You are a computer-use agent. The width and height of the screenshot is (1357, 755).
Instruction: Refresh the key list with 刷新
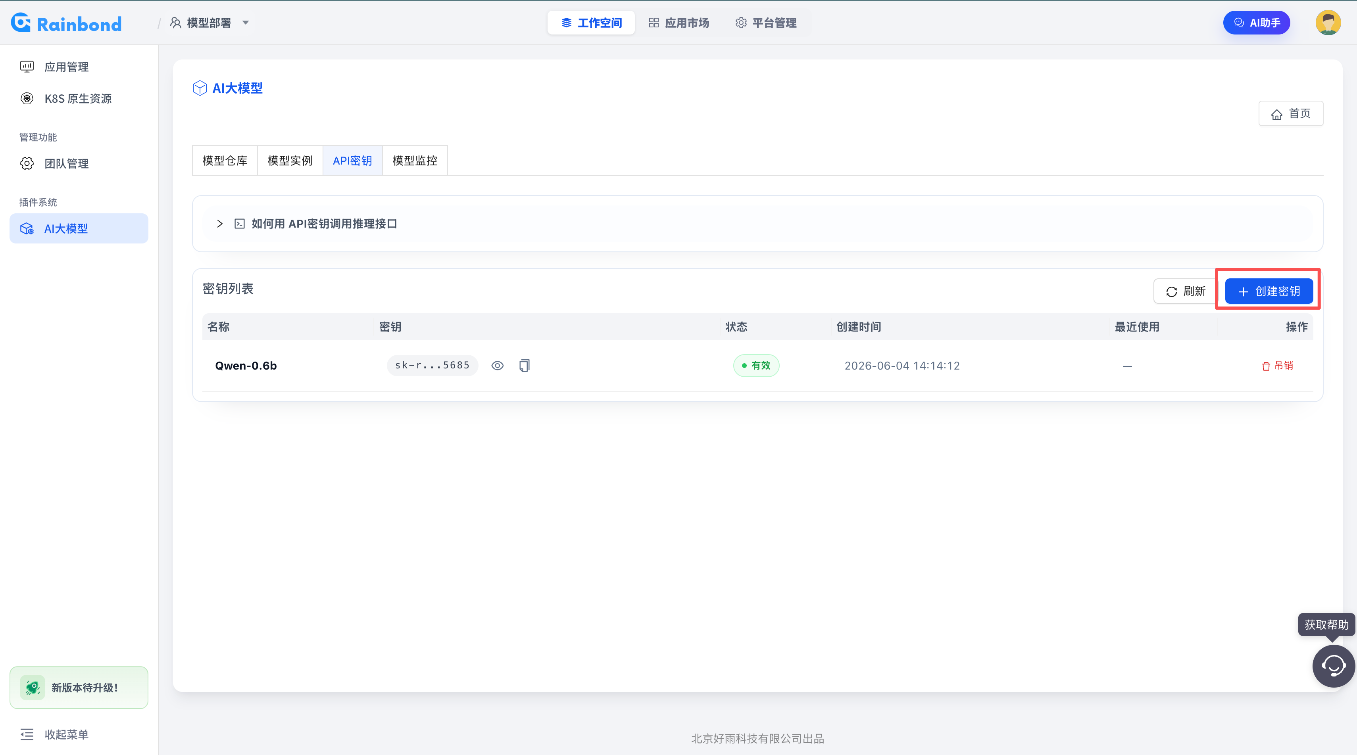pos(1186,291)
